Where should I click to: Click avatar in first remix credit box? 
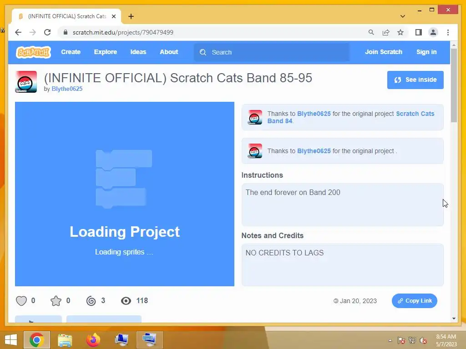point(255,117)
